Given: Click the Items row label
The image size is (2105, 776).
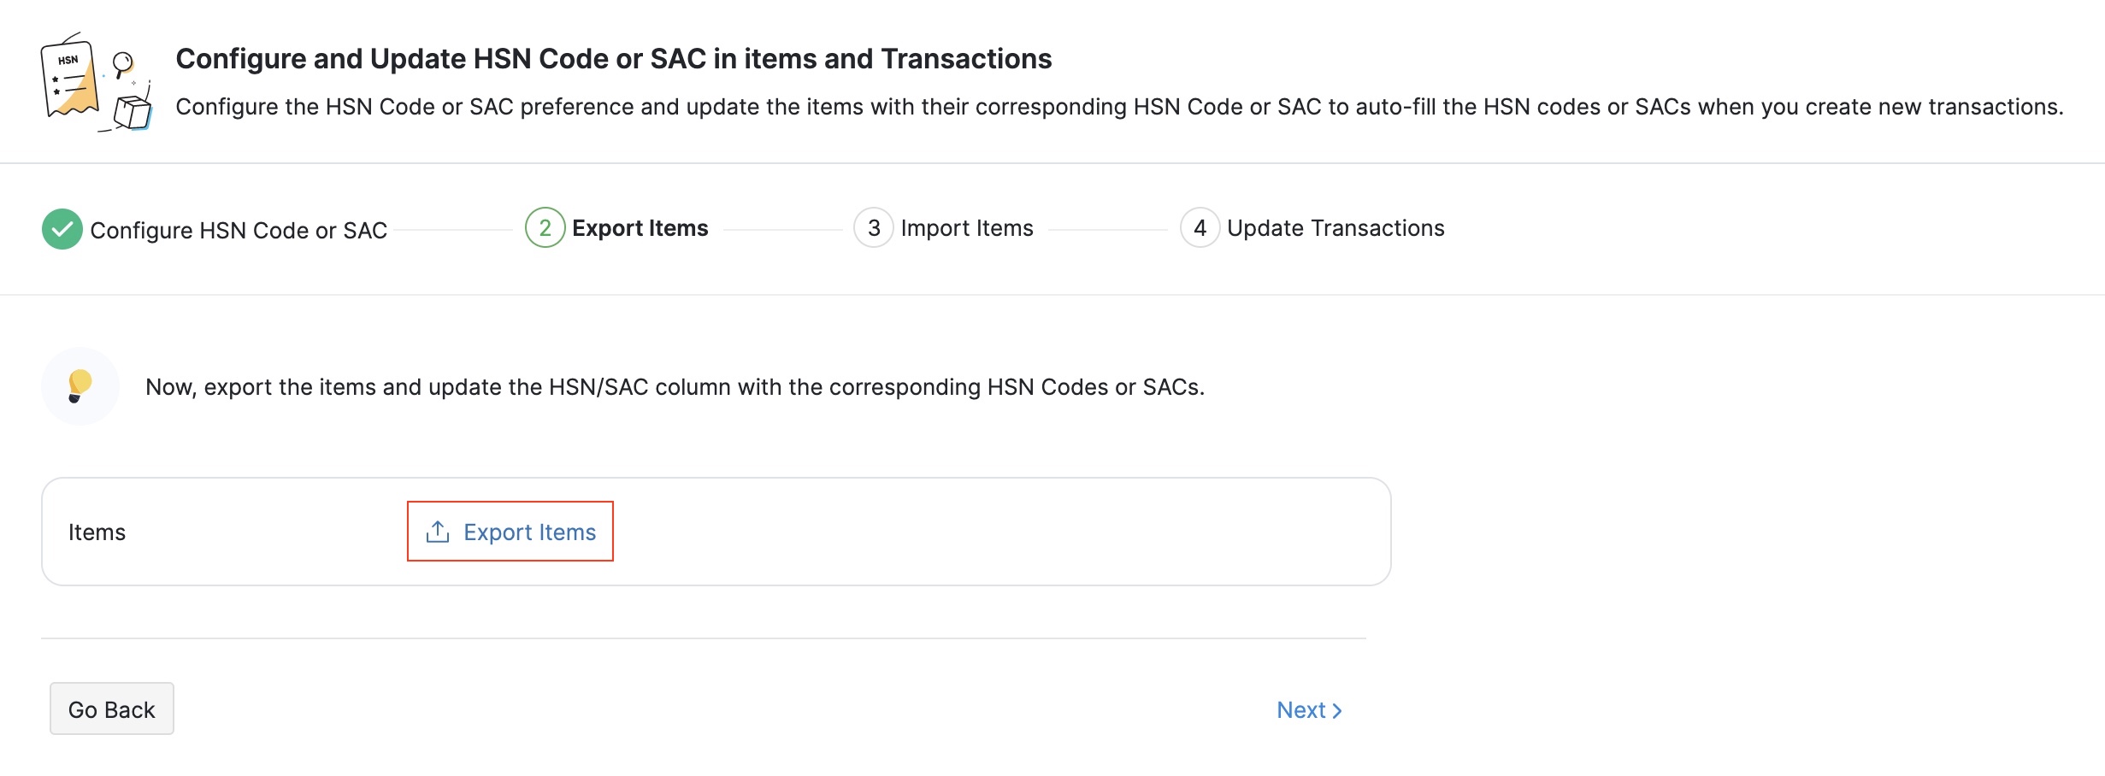Looking at the screenshot, I should click(97, 532).
